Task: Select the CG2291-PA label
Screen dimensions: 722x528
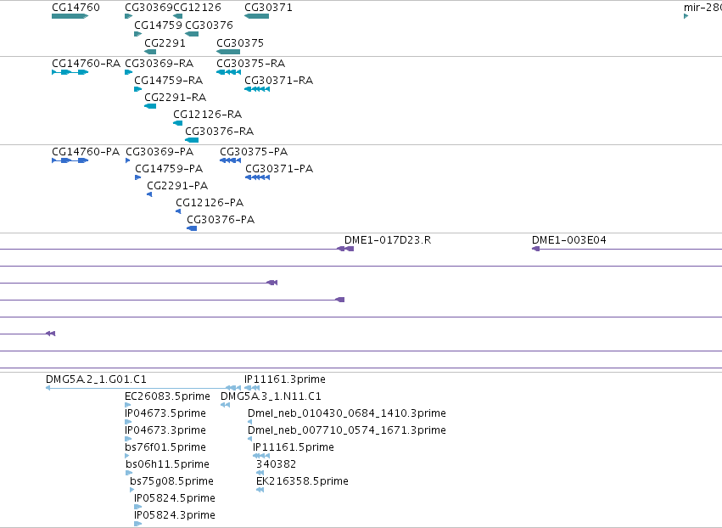Action: [x=177, y=186]
